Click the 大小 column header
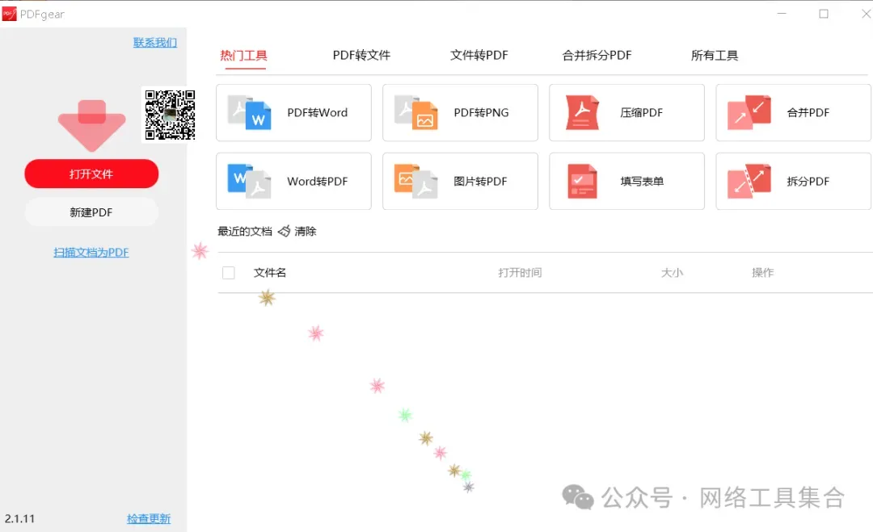Image resolution: width=873 pixels, height=532 pixels. tap(672, 273)
